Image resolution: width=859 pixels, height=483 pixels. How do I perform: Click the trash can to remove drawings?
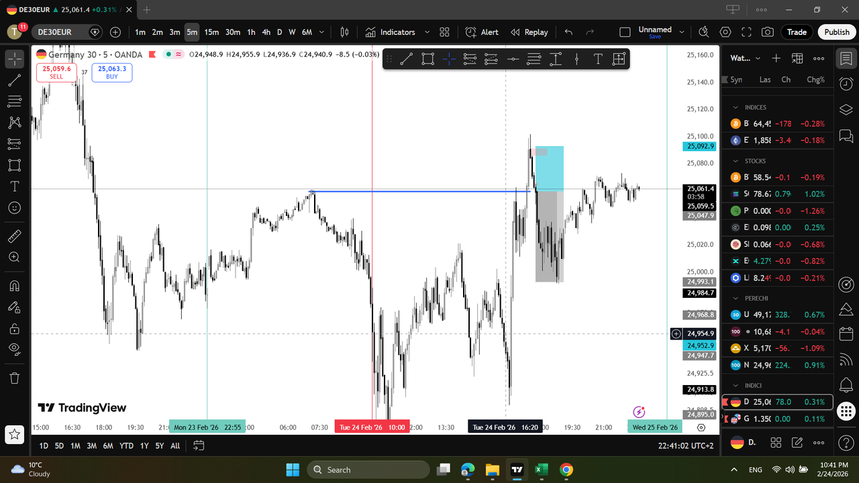click(14, 378)
